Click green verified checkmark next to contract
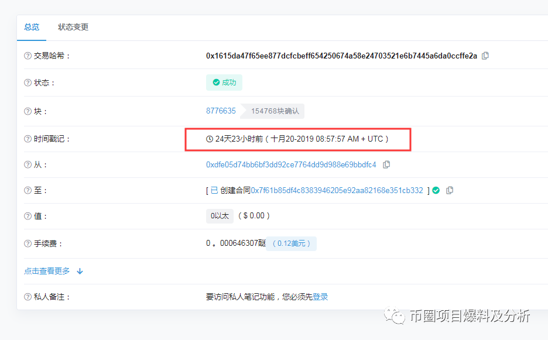This screenshot has width=548, height=340. pos(436,190)
